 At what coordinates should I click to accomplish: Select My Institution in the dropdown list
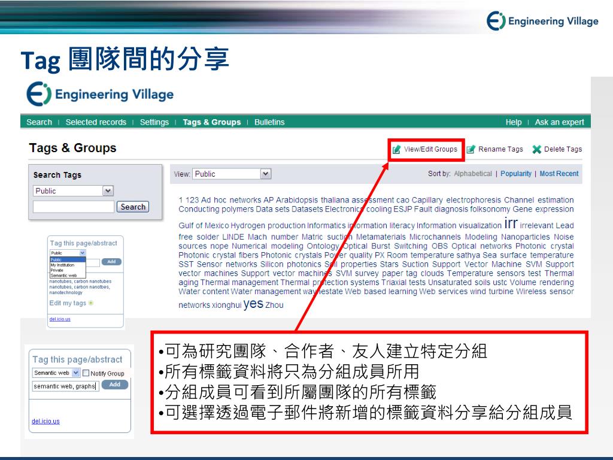62,265
